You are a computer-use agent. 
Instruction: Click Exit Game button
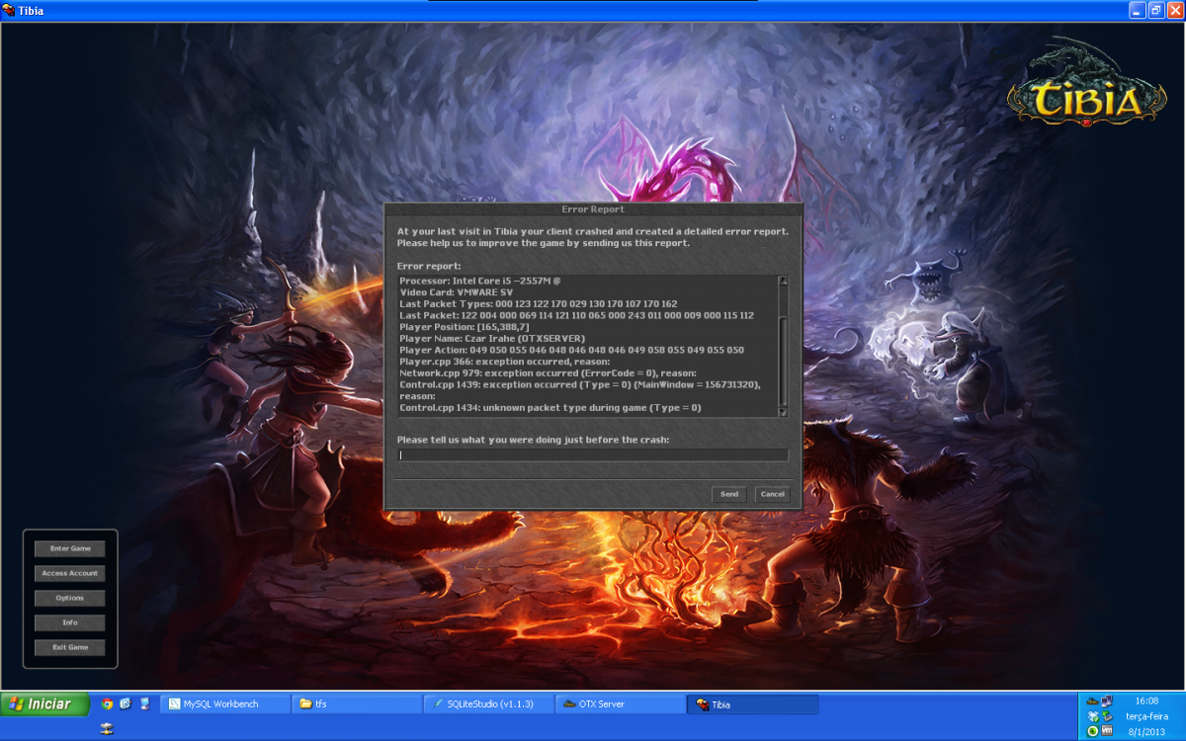tap(70, 647)
